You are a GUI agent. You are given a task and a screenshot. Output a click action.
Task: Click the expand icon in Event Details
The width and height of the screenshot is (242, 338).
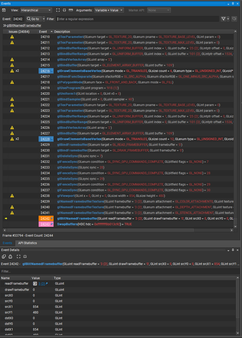point(18,256)
